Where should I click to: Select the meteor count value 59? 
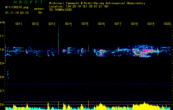(x=40, y=13)
